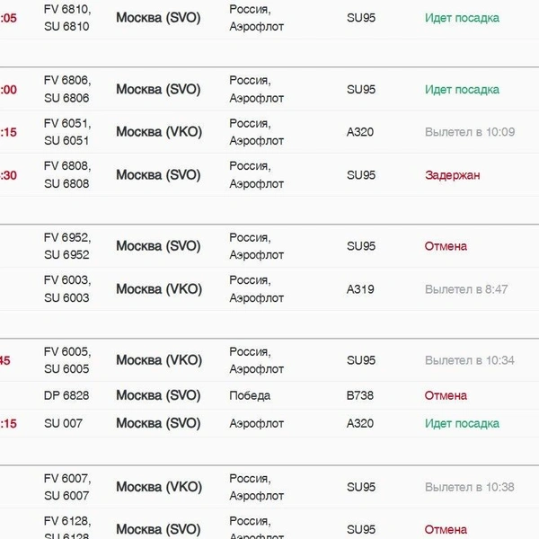This screenshot has width=539, height=539.
Task: Click Отмена status of Победа flight
Action: click(446, 395)
